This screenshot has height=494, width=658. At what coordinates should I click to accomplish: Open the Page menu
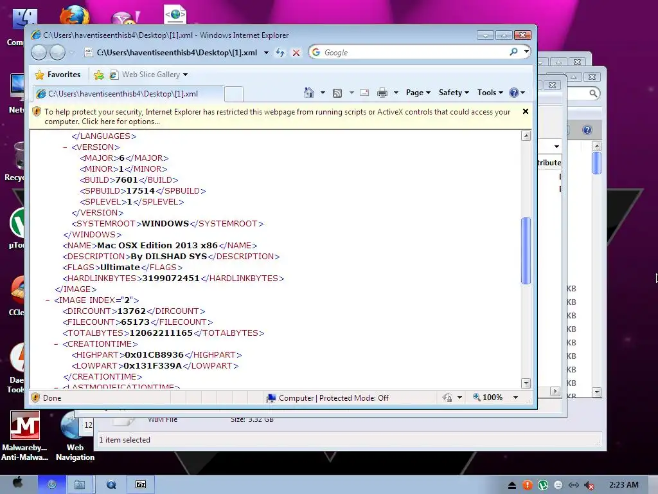pyautogui.click(x=418, y=93)
